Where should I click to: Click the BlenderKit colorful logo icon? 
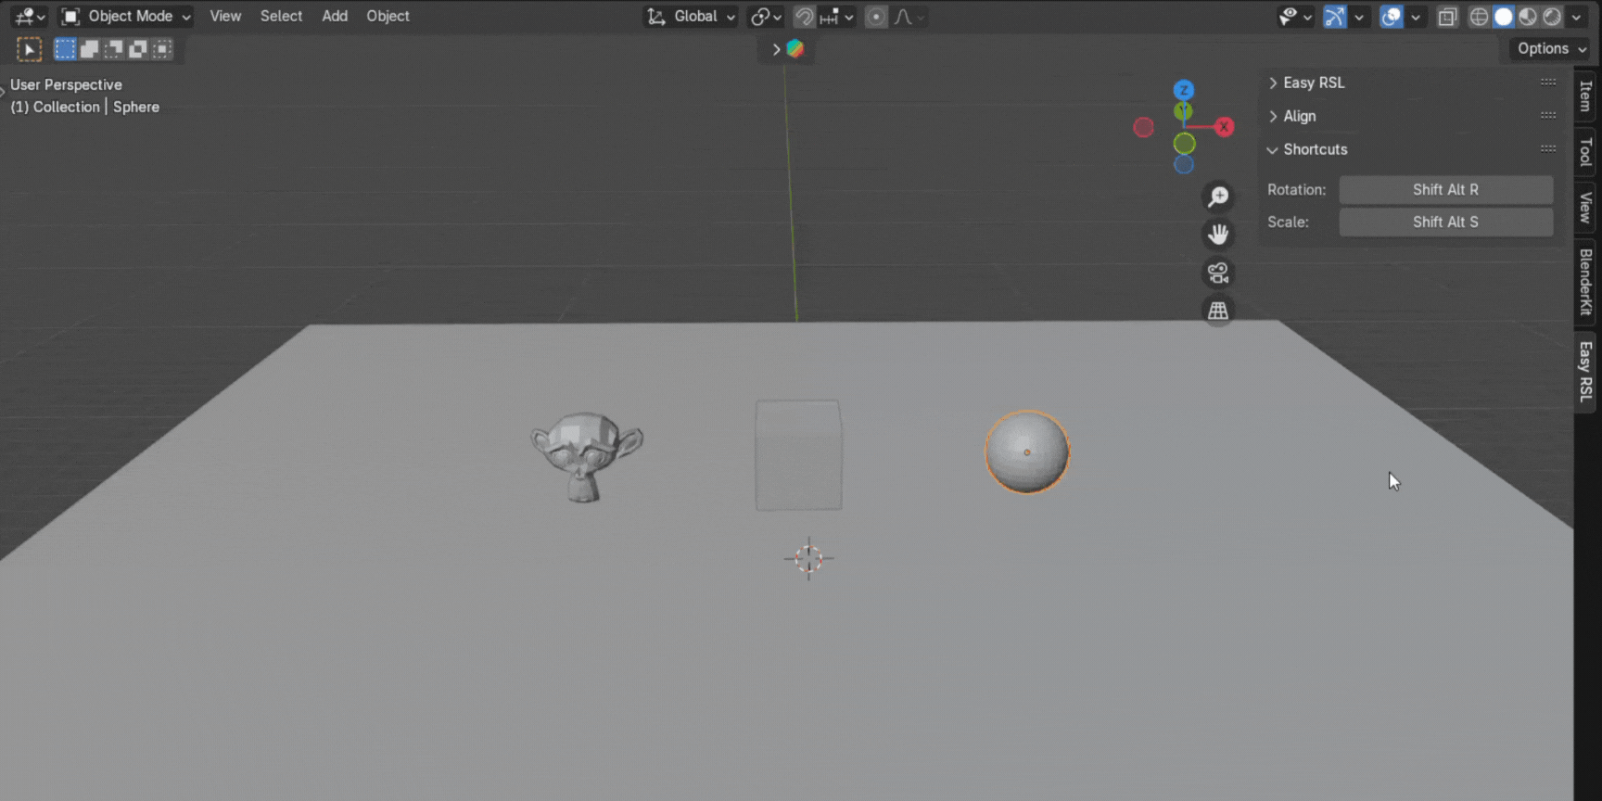click(795, 49)
